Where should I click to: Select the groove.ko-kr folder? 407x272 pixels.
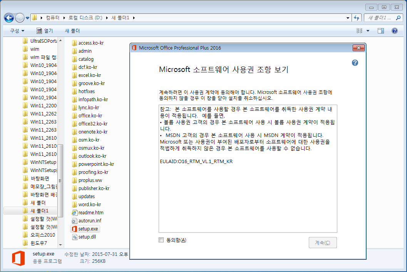[89, 83]
